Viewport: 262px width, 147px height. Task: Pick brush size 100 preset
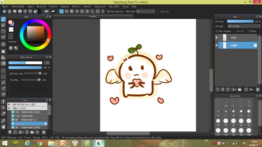(x=226, y=131)
